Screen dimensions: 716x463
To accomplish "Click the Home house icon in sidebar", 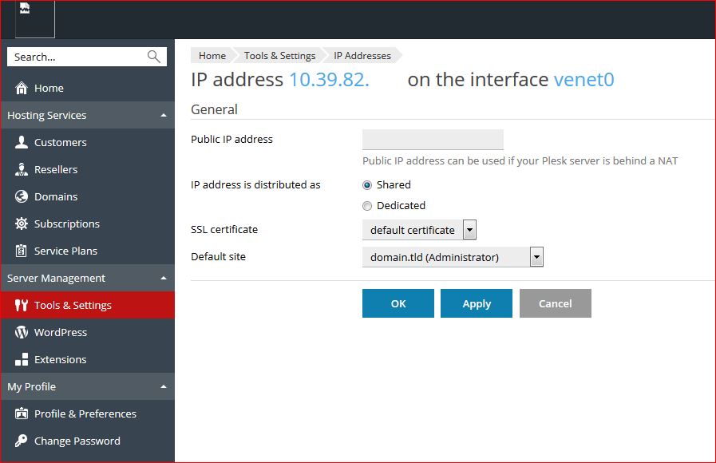I will [22, 88].
